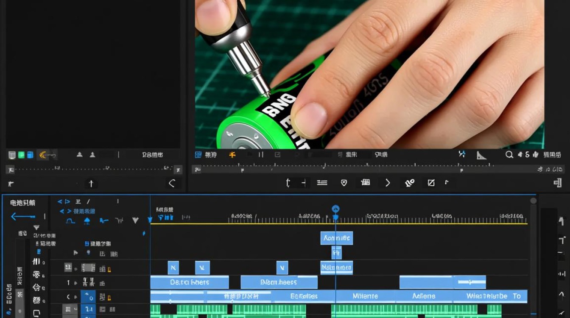
Task: Click the small flag icon below source scrub bar
Action: pyautogui.click(x=11, y=184)
